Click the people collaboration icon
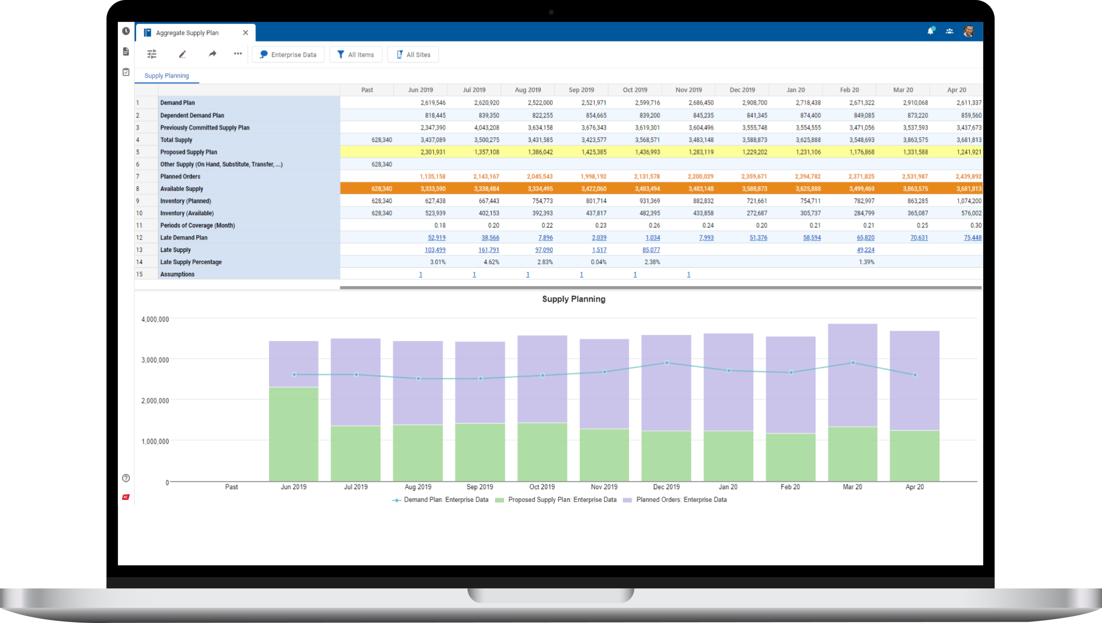 949,31
